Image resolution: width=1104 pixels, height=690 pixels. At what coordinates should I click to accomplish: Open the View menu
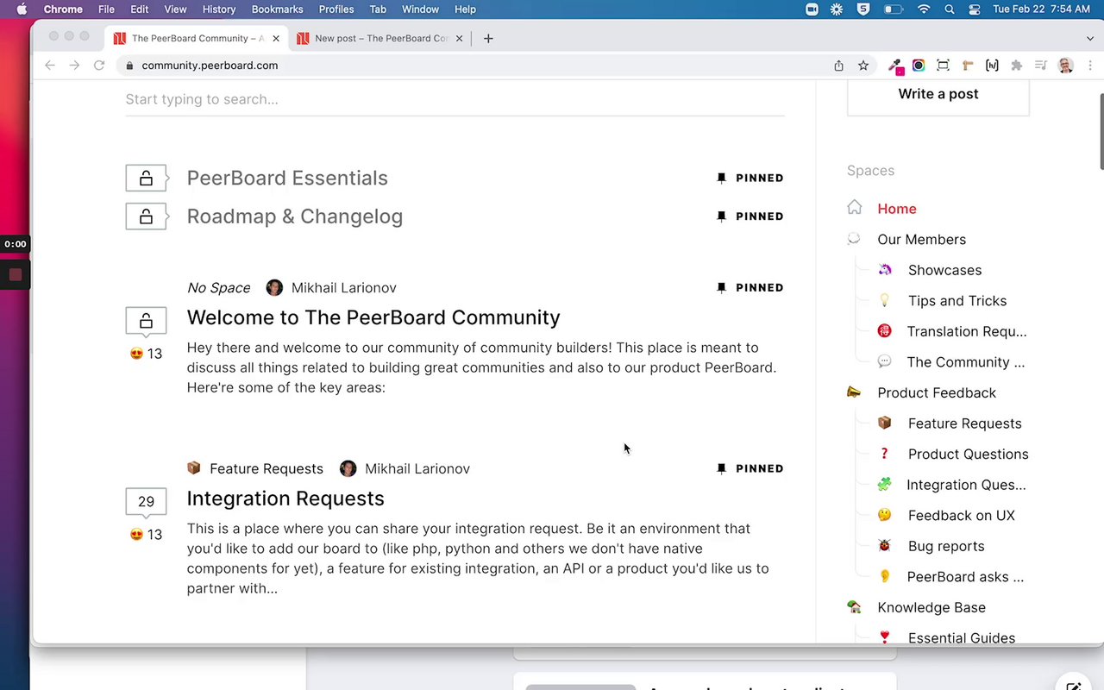175,9
